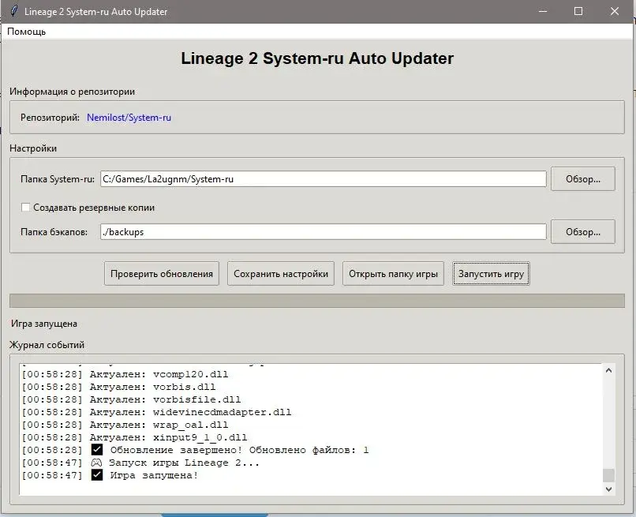Click the Игра запущена status label
Image resolution: width=636 pixels, height=517 pixels.
44,324
